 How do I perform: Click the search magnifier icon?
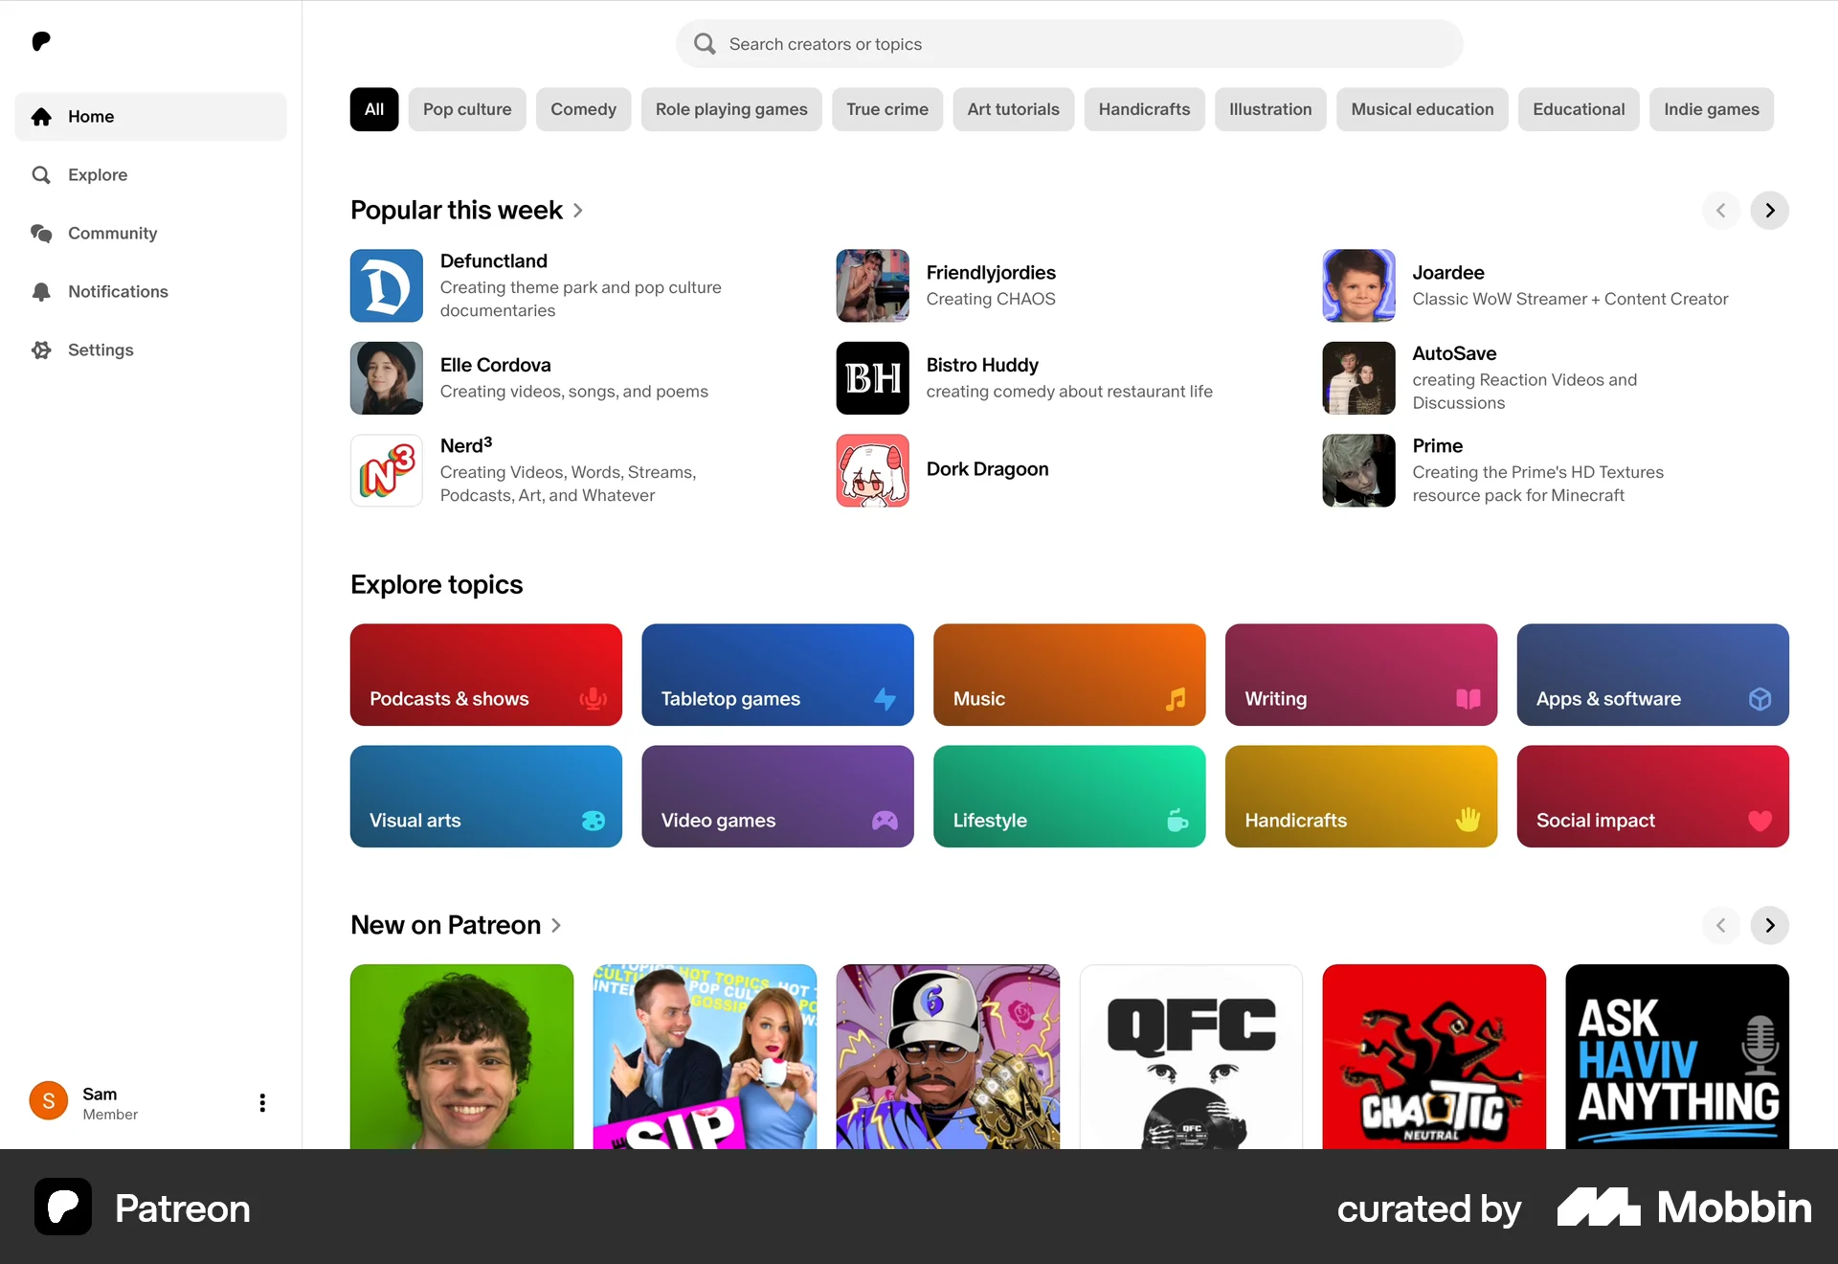pyautogui.click(x=705, y=43)
